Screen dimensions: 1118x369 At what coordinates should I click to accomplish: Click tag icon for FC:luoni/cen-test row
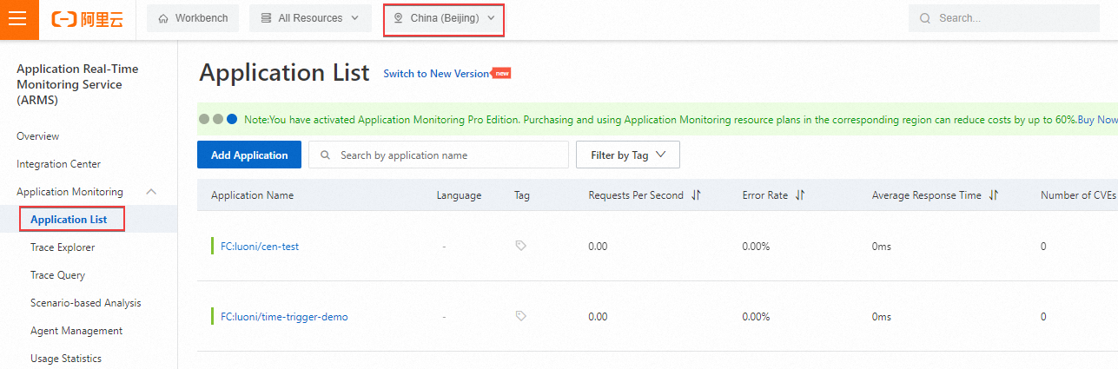(x=520, y=246)
